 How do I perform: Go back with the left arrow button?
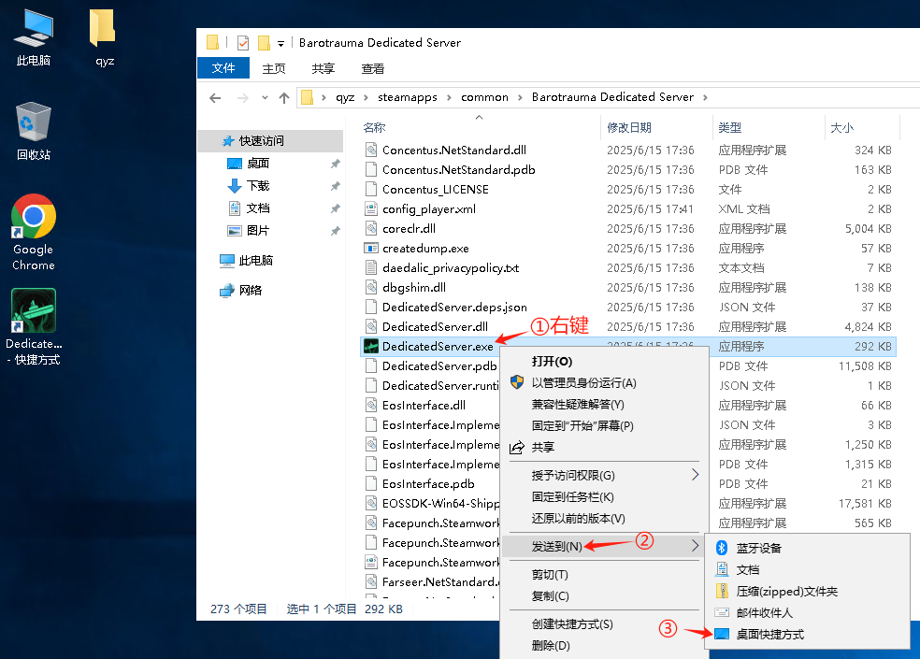(215, 98)
